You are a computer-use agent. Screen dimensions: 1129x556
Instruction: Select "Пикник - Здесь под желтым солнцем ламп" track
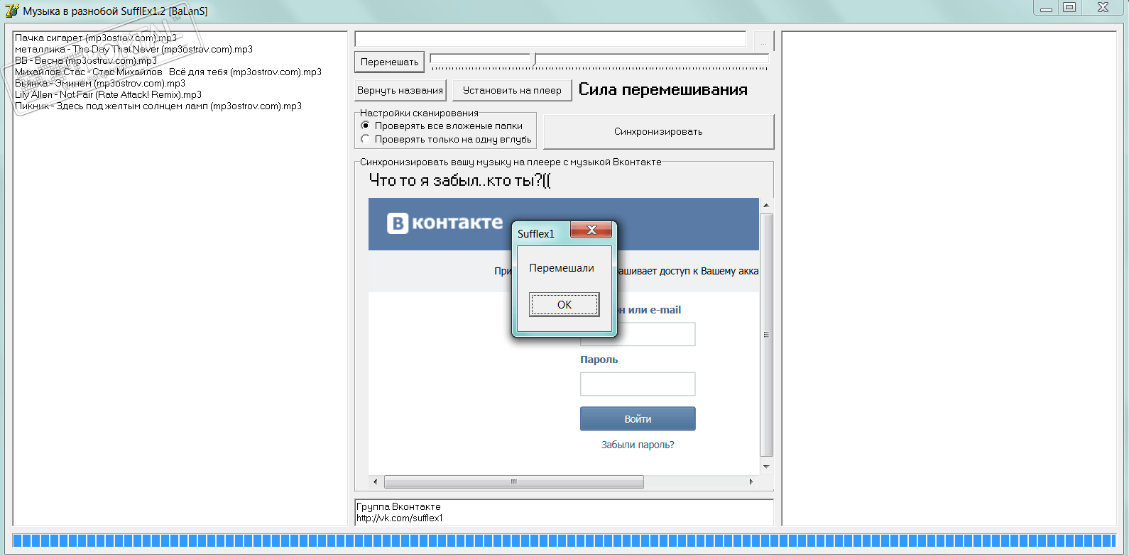[158, 106]
